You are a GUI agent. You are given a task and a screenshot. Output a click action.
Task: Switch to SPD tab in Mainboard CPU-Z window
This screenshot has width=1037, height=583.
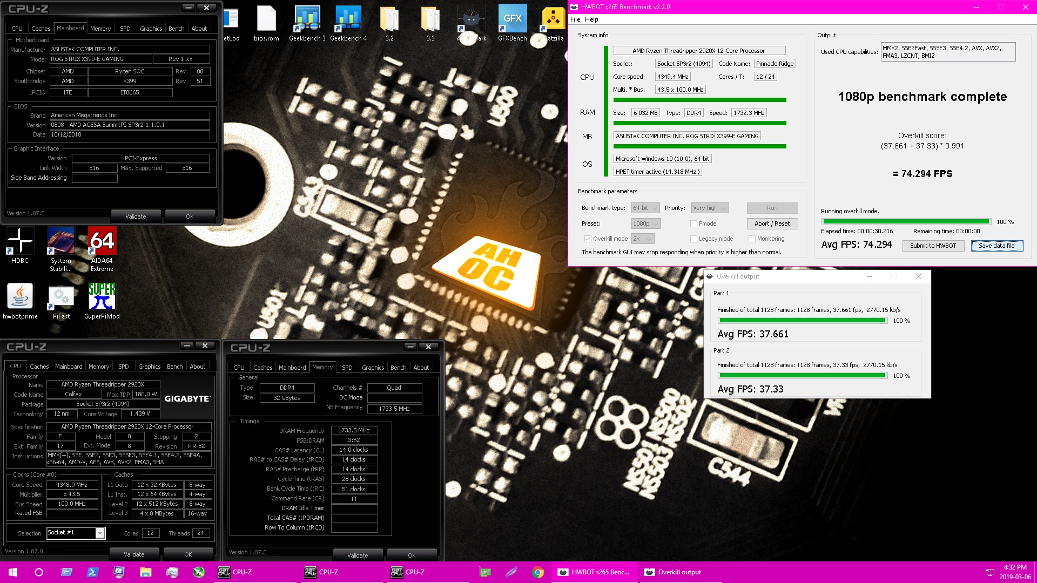tap(125, 29)
